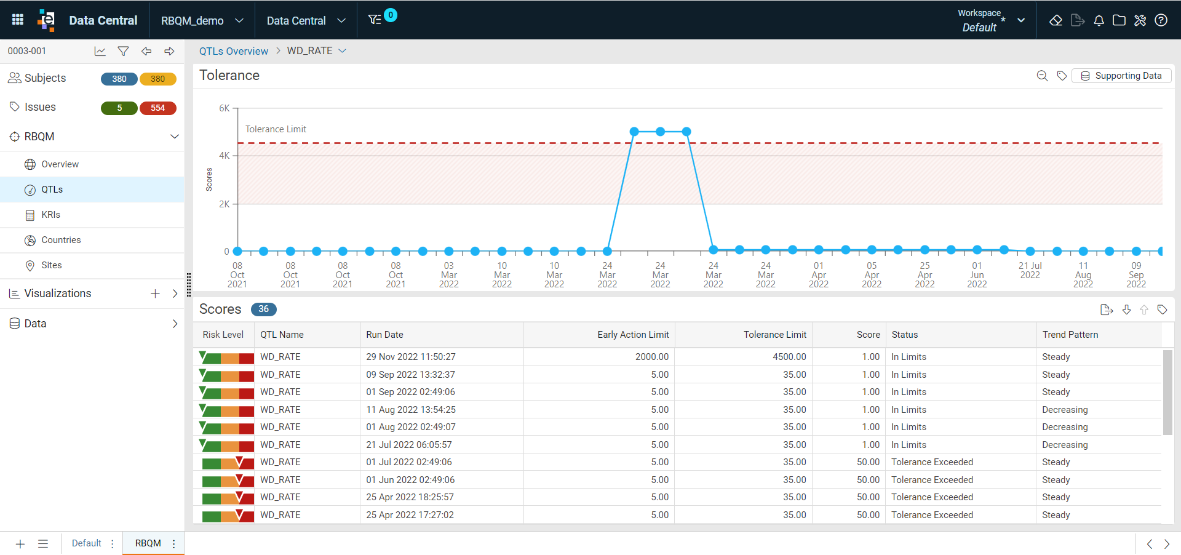The image size is (1181, 555).
Task: Open the chart icon next to 0003-001
Action: pos(100,51)
